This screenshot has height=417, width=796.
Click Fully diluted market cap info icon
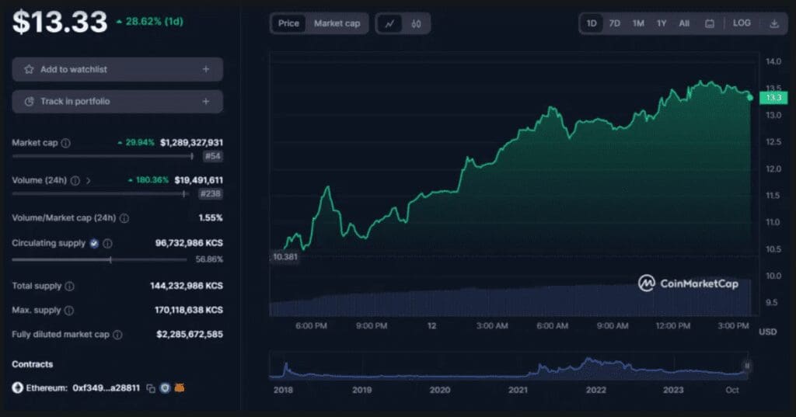[117, 335]
